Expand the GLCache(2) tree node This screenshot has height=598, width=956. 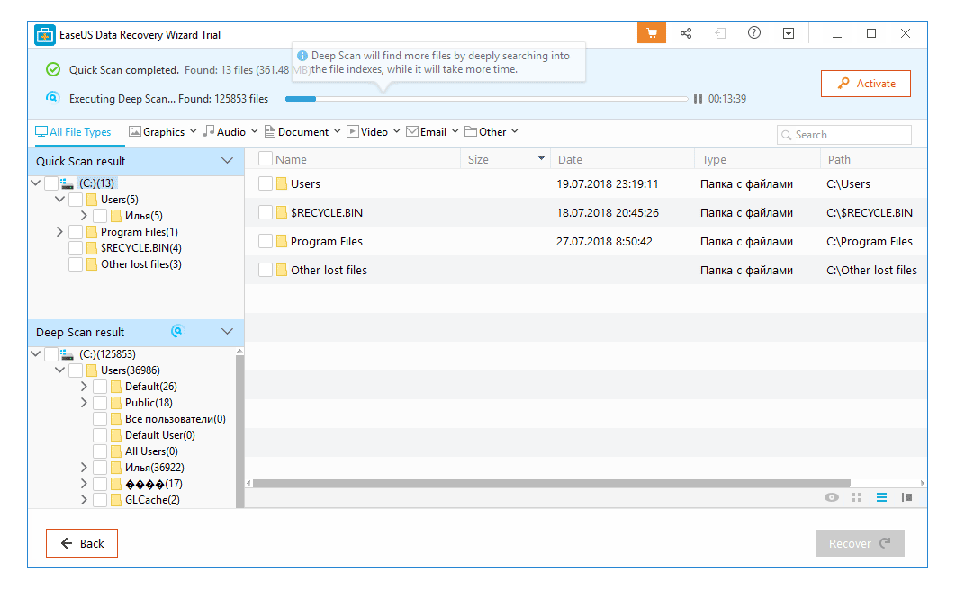[84, 500]
